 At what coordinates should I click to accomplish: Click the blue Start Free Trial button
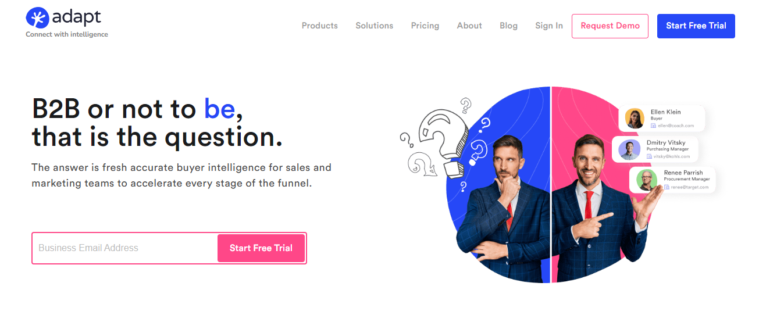pyautogui.click(x=696, y=26)
